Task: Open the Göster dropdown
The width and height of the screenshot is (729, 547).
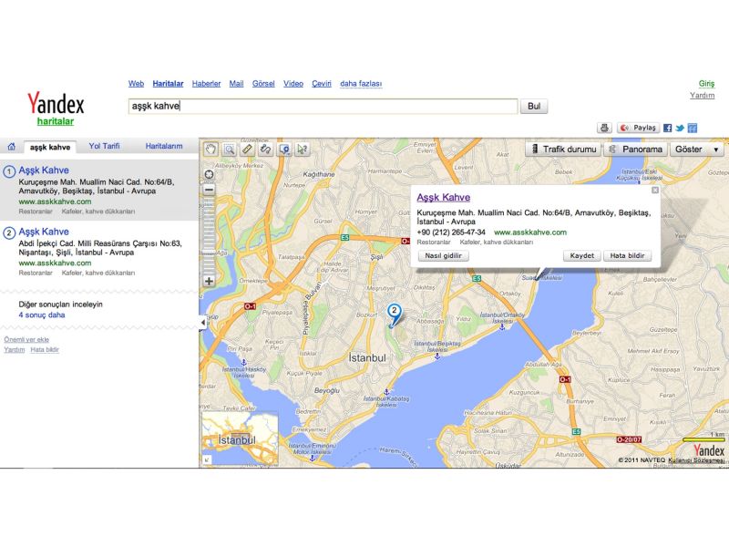Action: (x=698, y=150)
